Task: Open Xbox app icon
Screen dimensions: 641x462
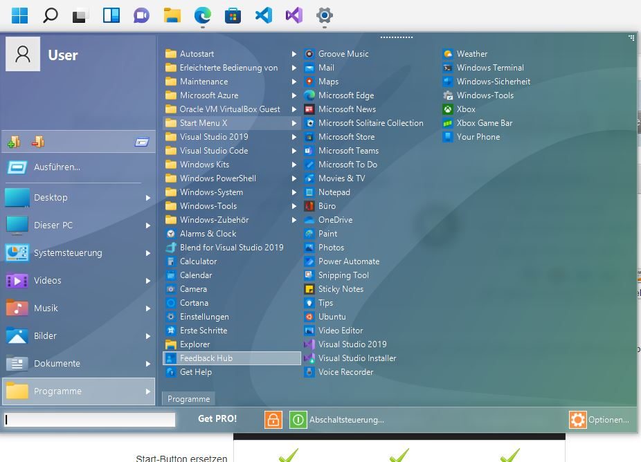Action: 448,109
